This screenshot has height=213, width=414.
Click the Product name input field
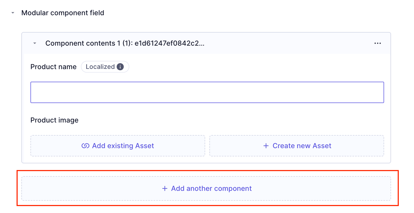(207, 92)
